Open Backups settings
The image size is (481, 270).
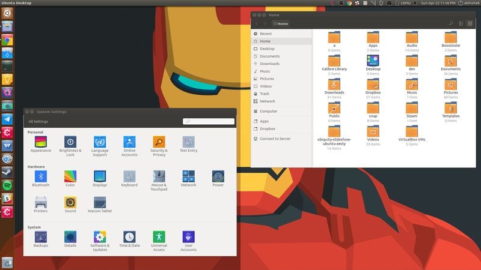pos(40,239)
